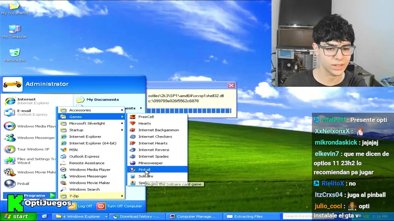Image resolution: width=394 pixels, height=221 pixels.
Task: Launch Internet Reversi
Action: (x=157, y=150)
